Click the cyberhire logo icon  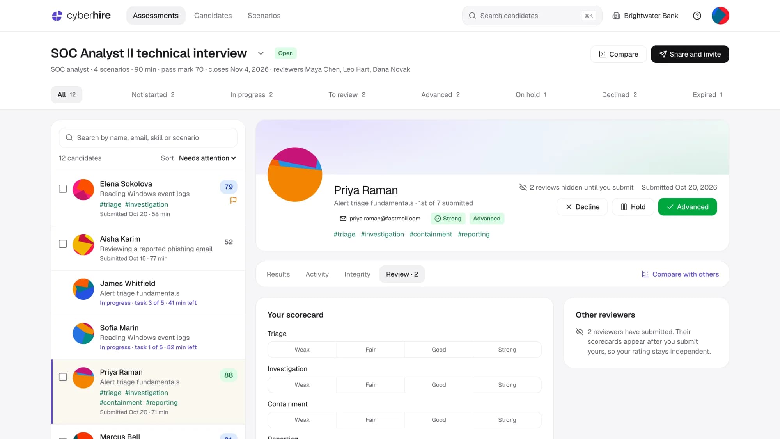57,16
